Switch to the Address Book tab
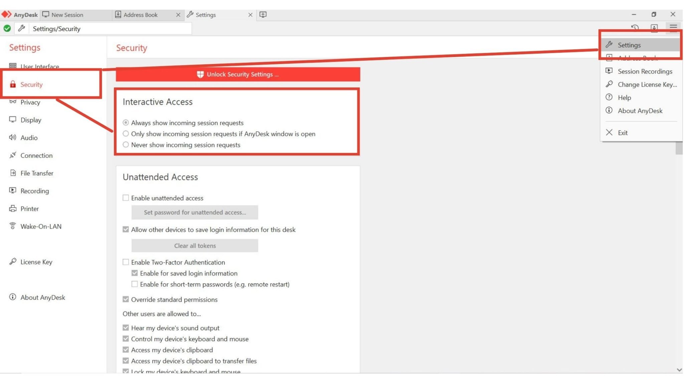The height and width of the screenshot is (384, 684). (148, 15)
